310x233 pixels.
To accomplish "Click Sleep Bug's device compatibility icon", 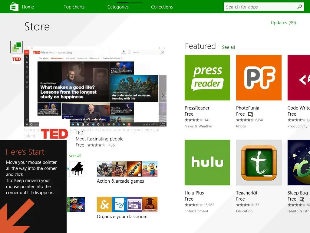I will click(x=302, y=199).
